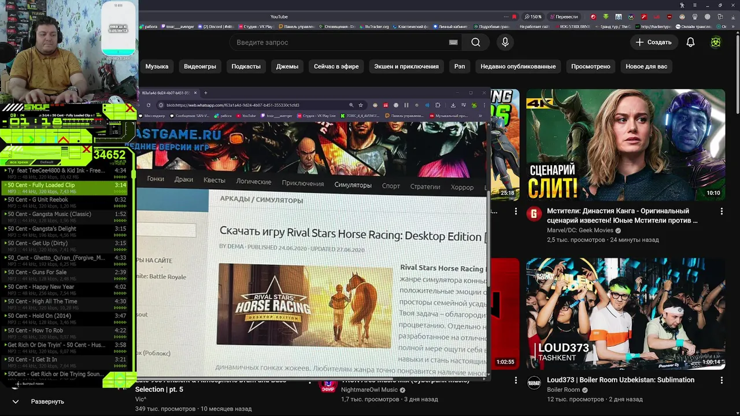740x416 pixels.
Task: Open the Мстители Династия Канга video thumbnail
Action: pos(626,144)
